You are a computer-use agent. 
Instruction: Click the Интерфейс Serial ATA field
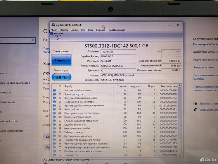(x=118, y=61)
